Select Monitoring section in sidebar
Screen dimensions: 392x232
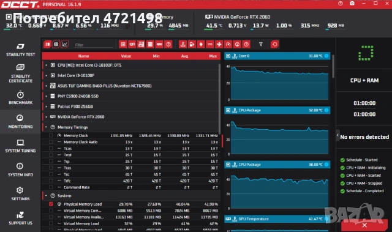(20, 122)
